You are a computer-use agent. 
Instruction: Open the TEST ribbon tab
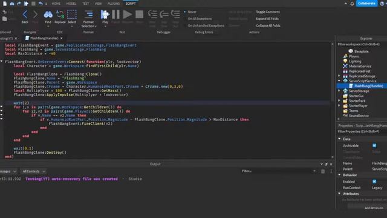tap(86, 4)
